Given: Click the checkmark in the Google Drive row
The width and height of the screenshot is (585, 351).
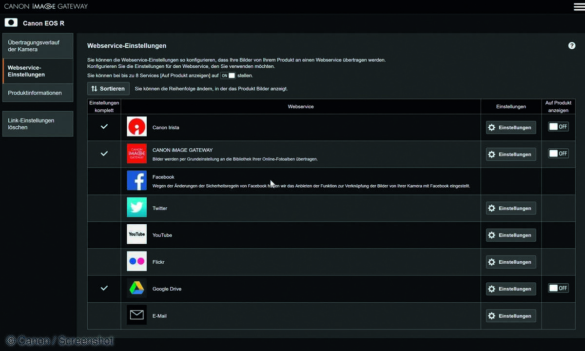Looking at the screenshot, I should 104,288.
